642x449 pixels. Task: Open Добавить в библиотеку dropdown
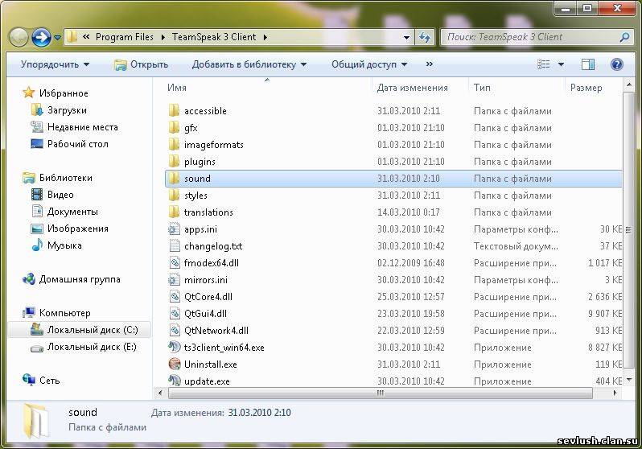tap(249, 64)
